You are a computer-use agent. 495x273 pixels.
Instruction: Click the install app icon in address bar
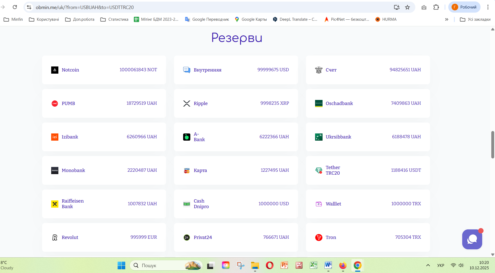point(397,7)
